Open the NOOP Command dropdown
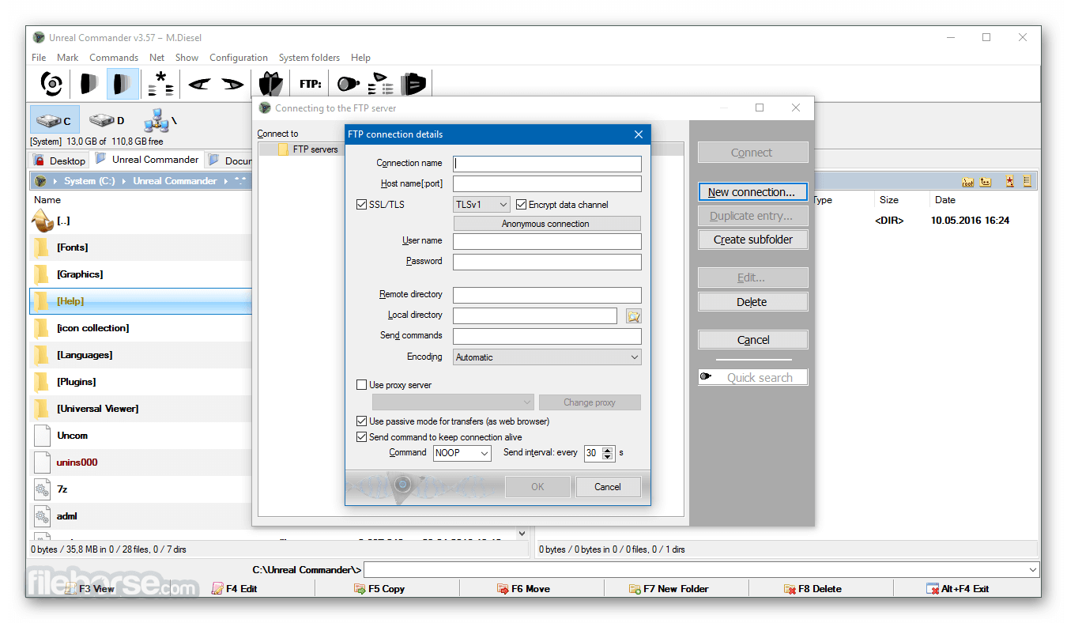Image resolution: width=1067 pixels, height=623 pixels. pos(462,453)
